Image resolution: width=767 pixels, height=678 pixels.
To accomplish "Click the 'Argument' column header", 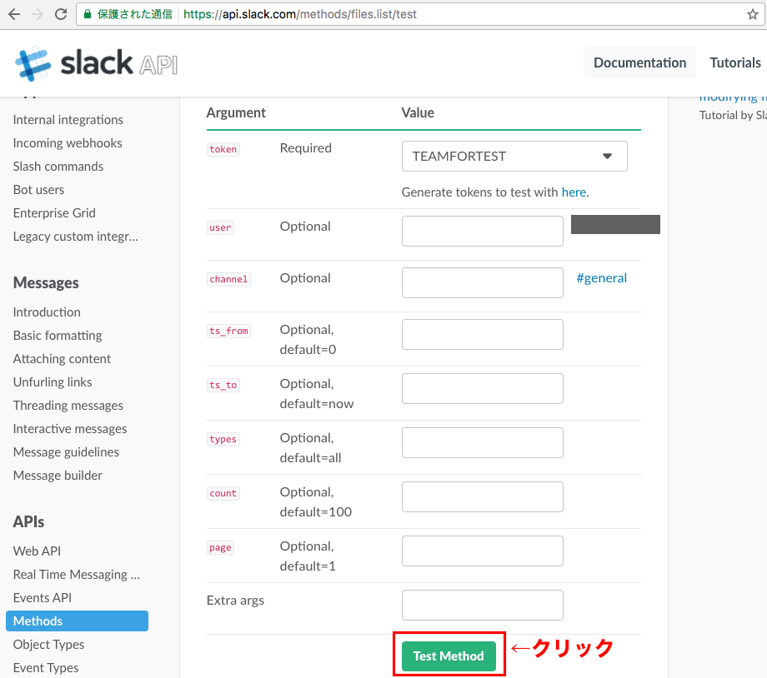I will click(x=236, y=113).
